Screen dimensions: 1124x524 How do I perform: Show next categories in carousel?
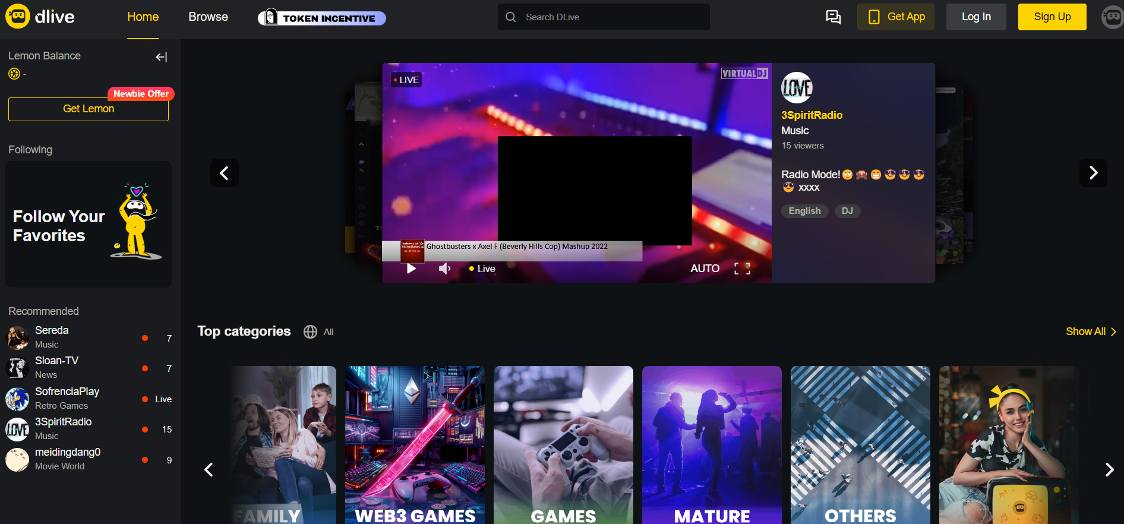(x=1109, y=469)
